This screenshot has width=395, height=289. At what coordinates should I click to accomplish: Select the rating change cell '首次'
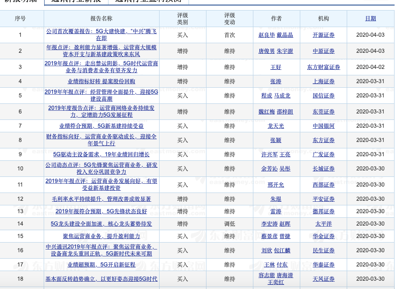229,35
